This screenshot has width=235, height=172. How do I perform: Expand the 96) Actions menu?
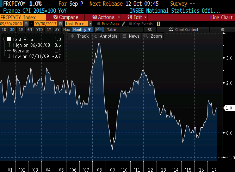click(106, 17)
